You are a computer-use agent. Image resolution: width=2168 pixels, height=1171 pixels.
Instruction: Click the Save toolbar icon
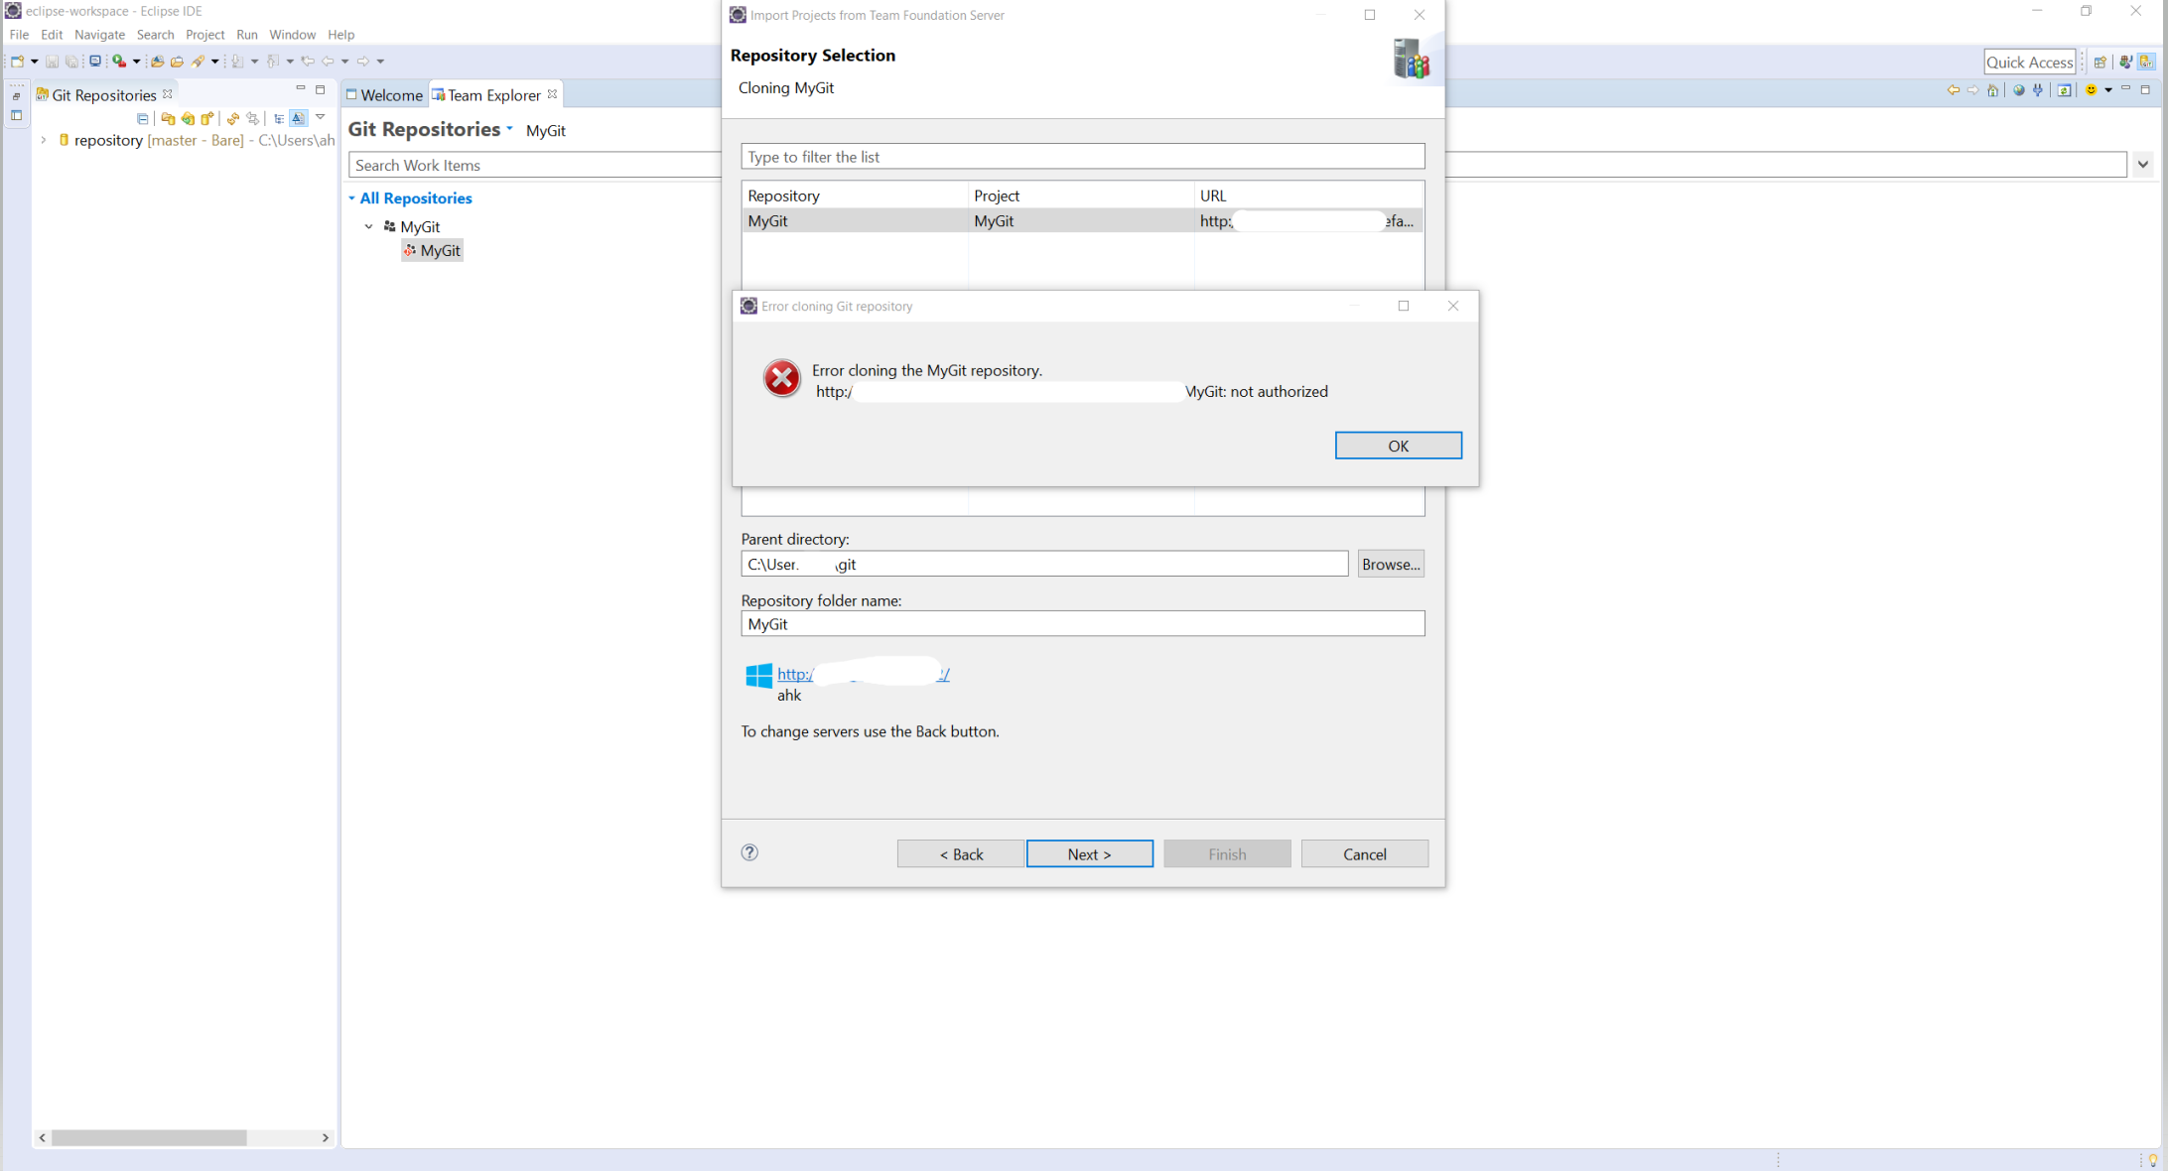point(53,62)
